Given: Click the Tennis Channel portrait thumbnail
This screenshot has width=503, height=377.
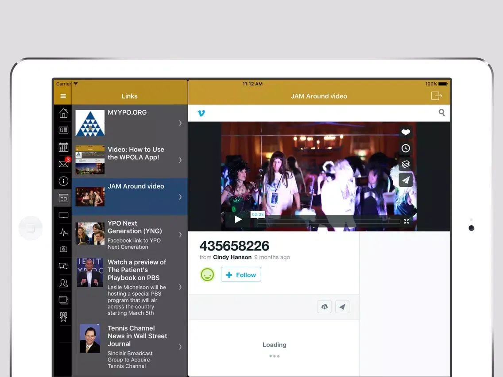Looking at the screenshot, I should pos(90,338).
